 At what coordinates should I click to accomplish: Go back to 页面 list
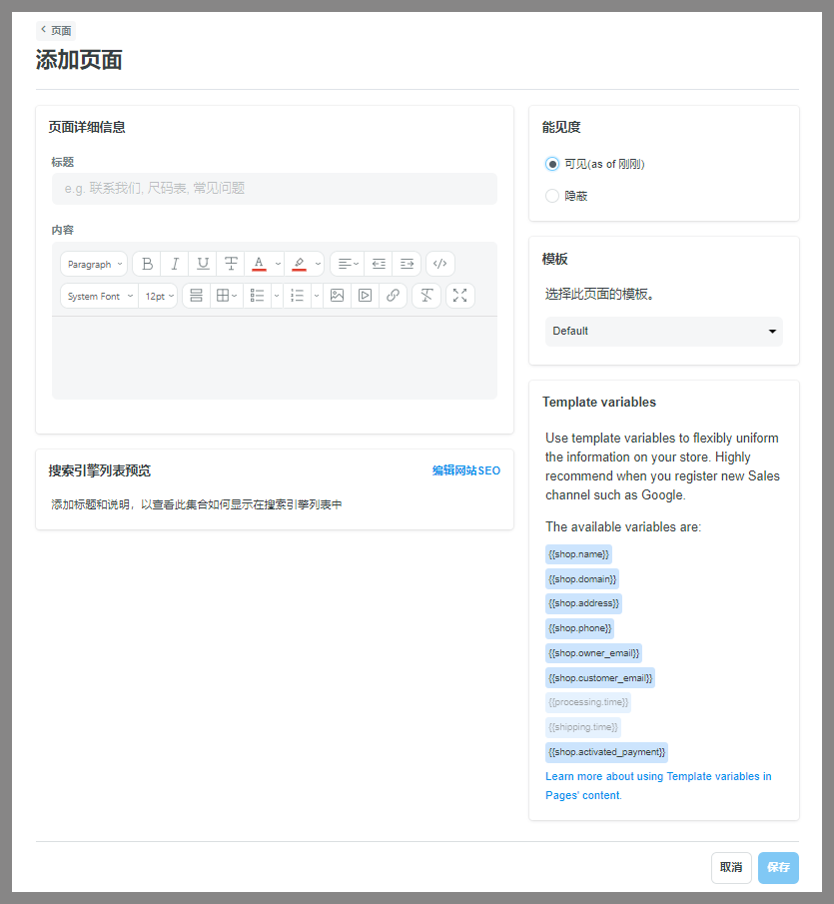click(x=56, y=31)
